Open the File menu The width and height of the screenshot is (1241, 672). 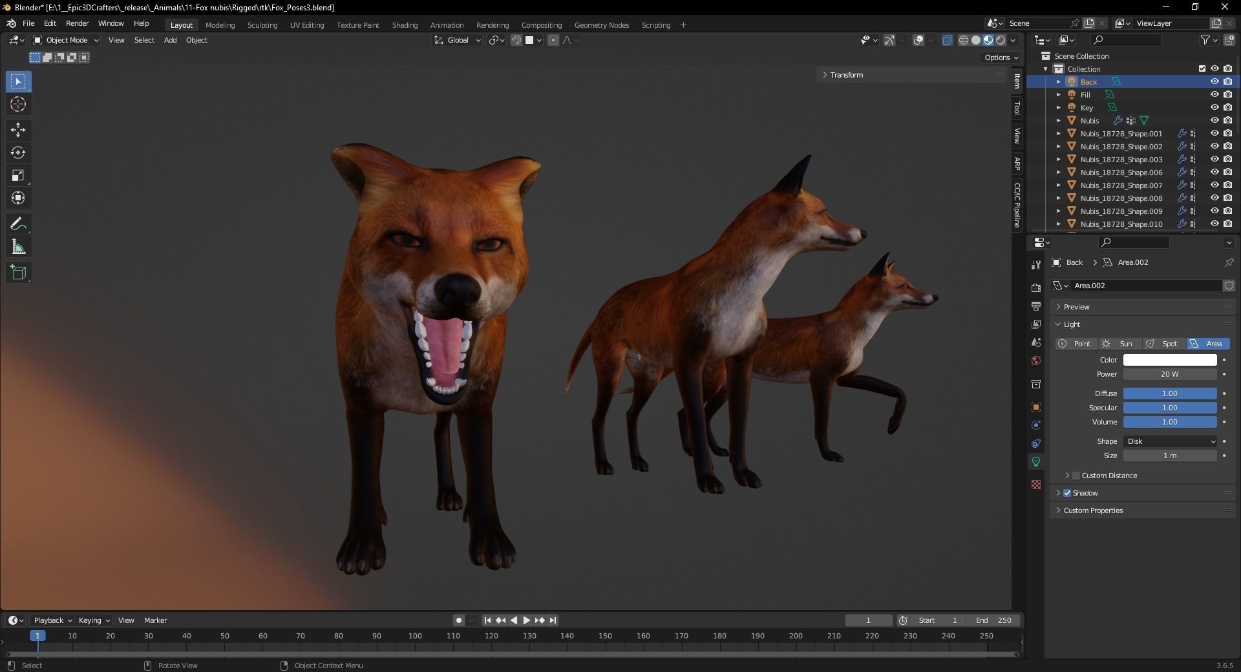tap(28, 23)
